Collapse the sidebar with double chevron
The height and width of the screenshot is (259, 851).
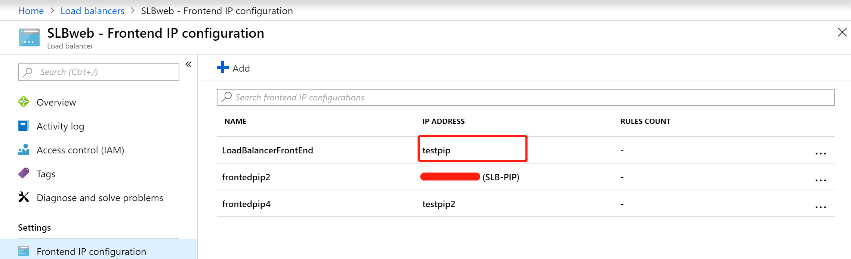(x=189, y=64)
